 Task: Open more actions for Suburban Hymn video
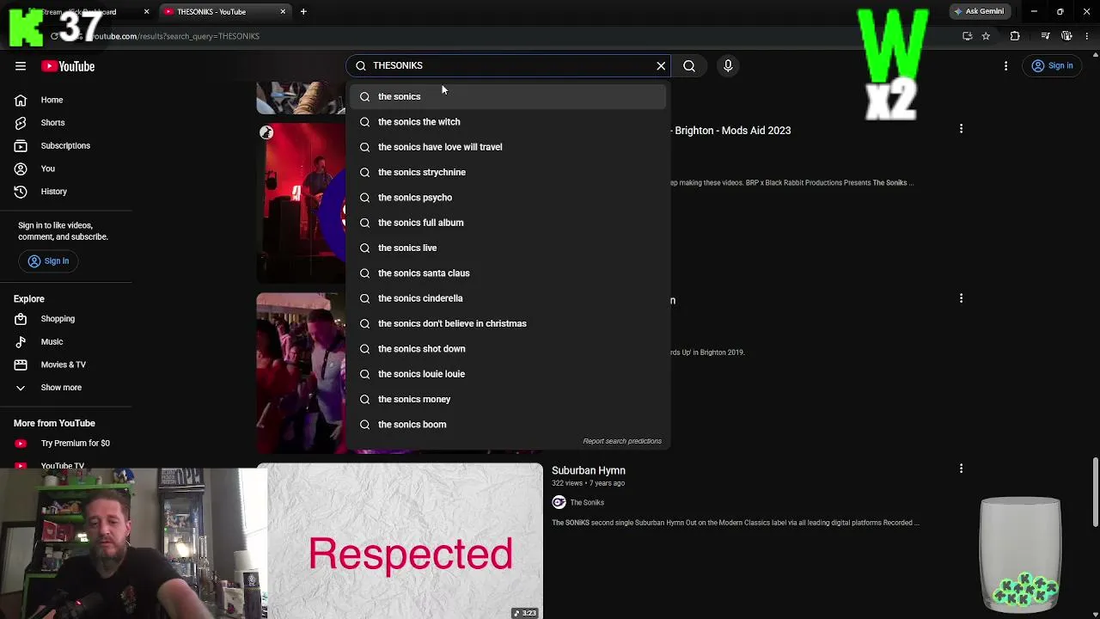(x=961, y=469)
